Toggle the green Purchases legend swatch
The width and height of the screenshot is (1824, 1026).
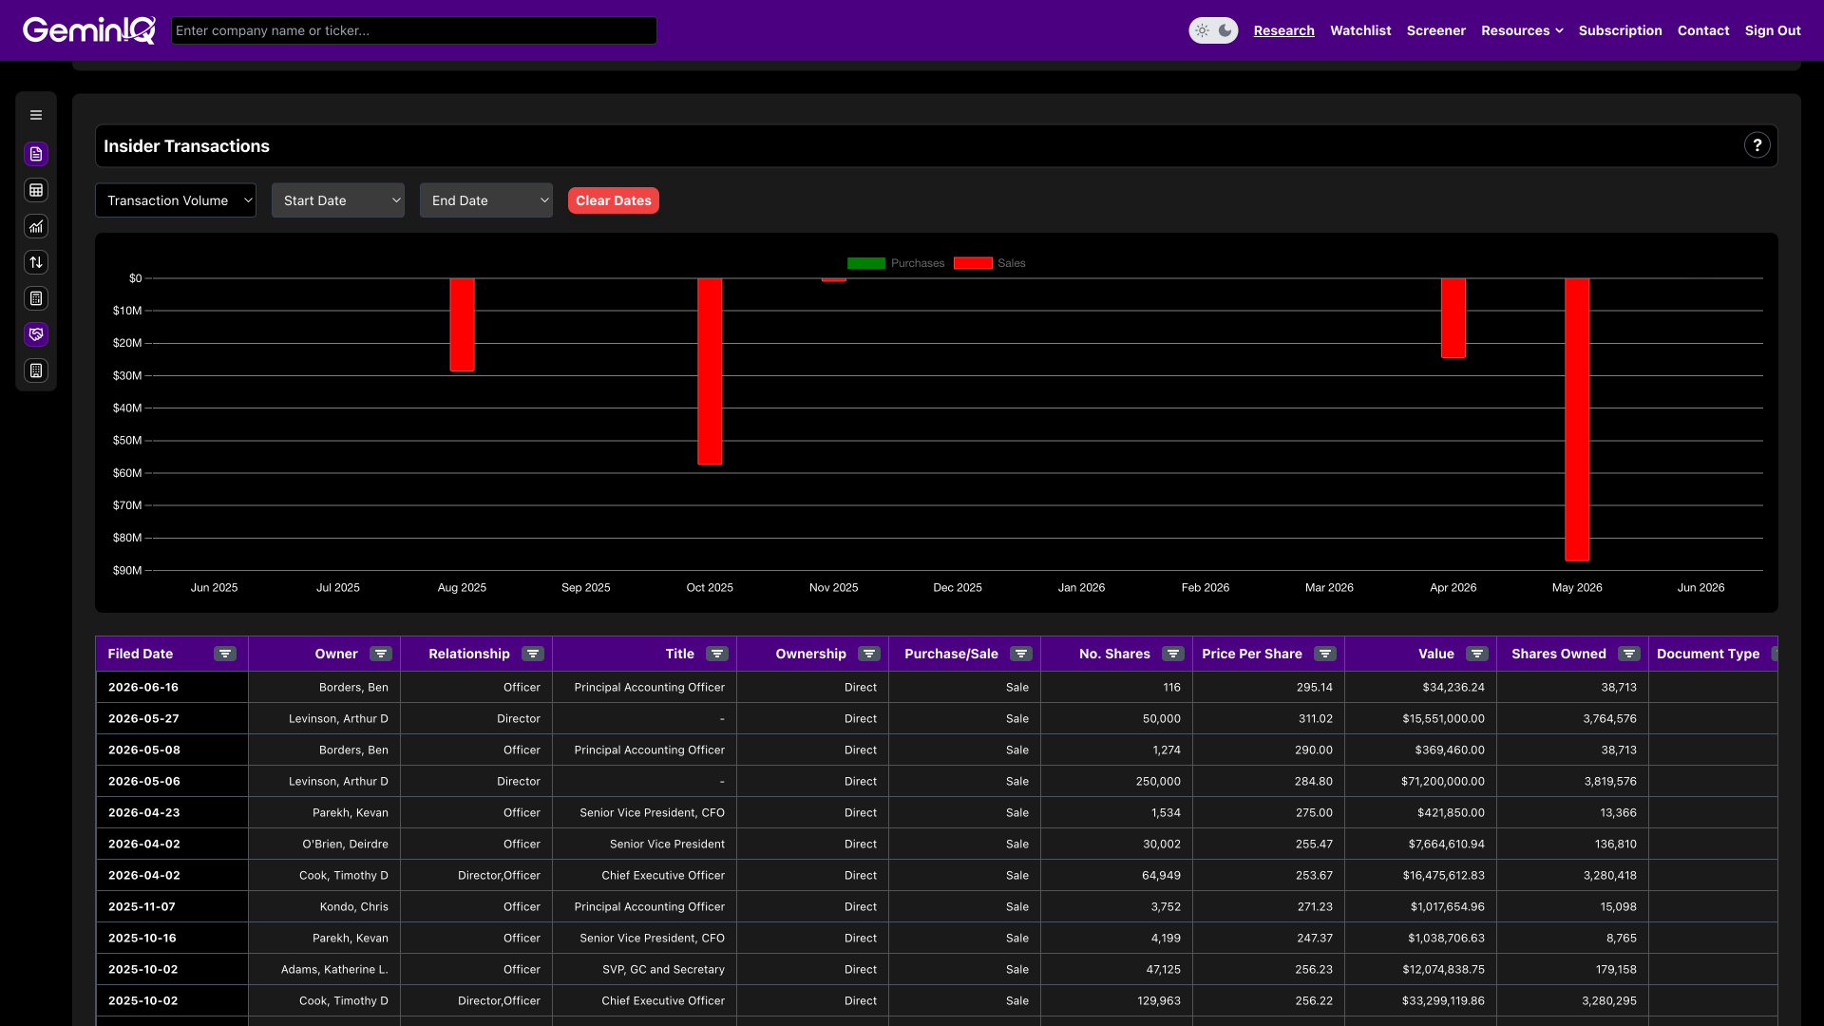click(866, 263)
